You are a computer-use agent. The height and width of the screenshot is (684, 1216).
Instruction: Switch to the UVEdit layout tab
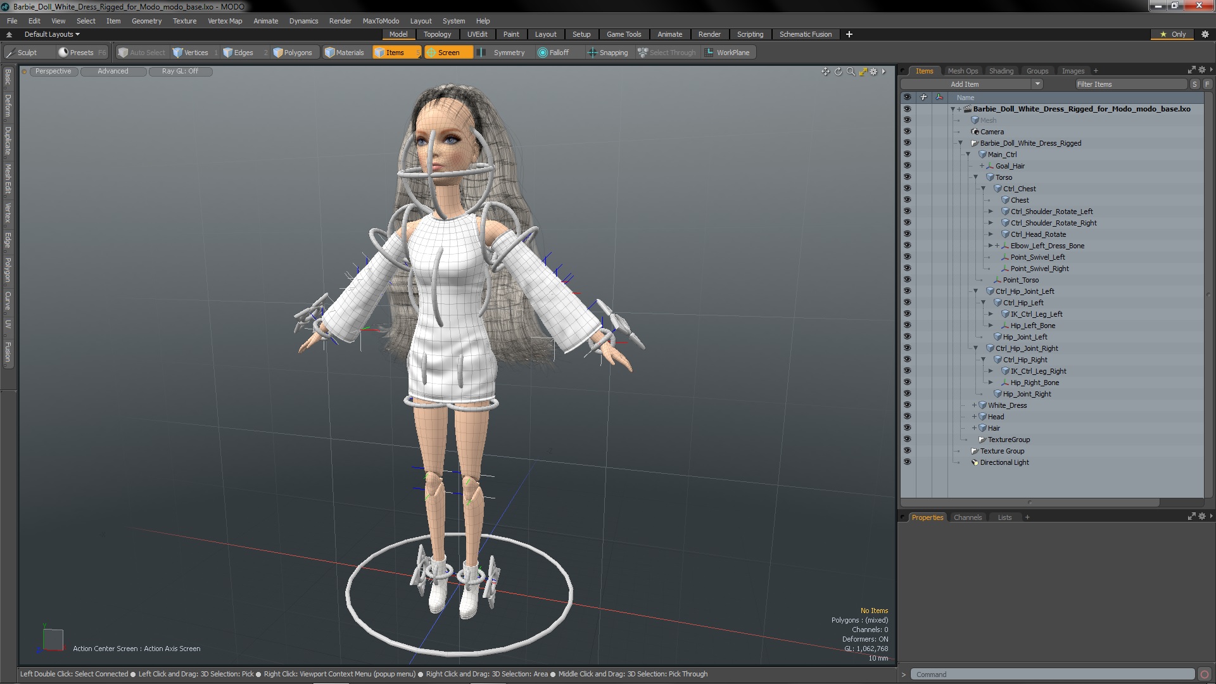coord(477,34)
